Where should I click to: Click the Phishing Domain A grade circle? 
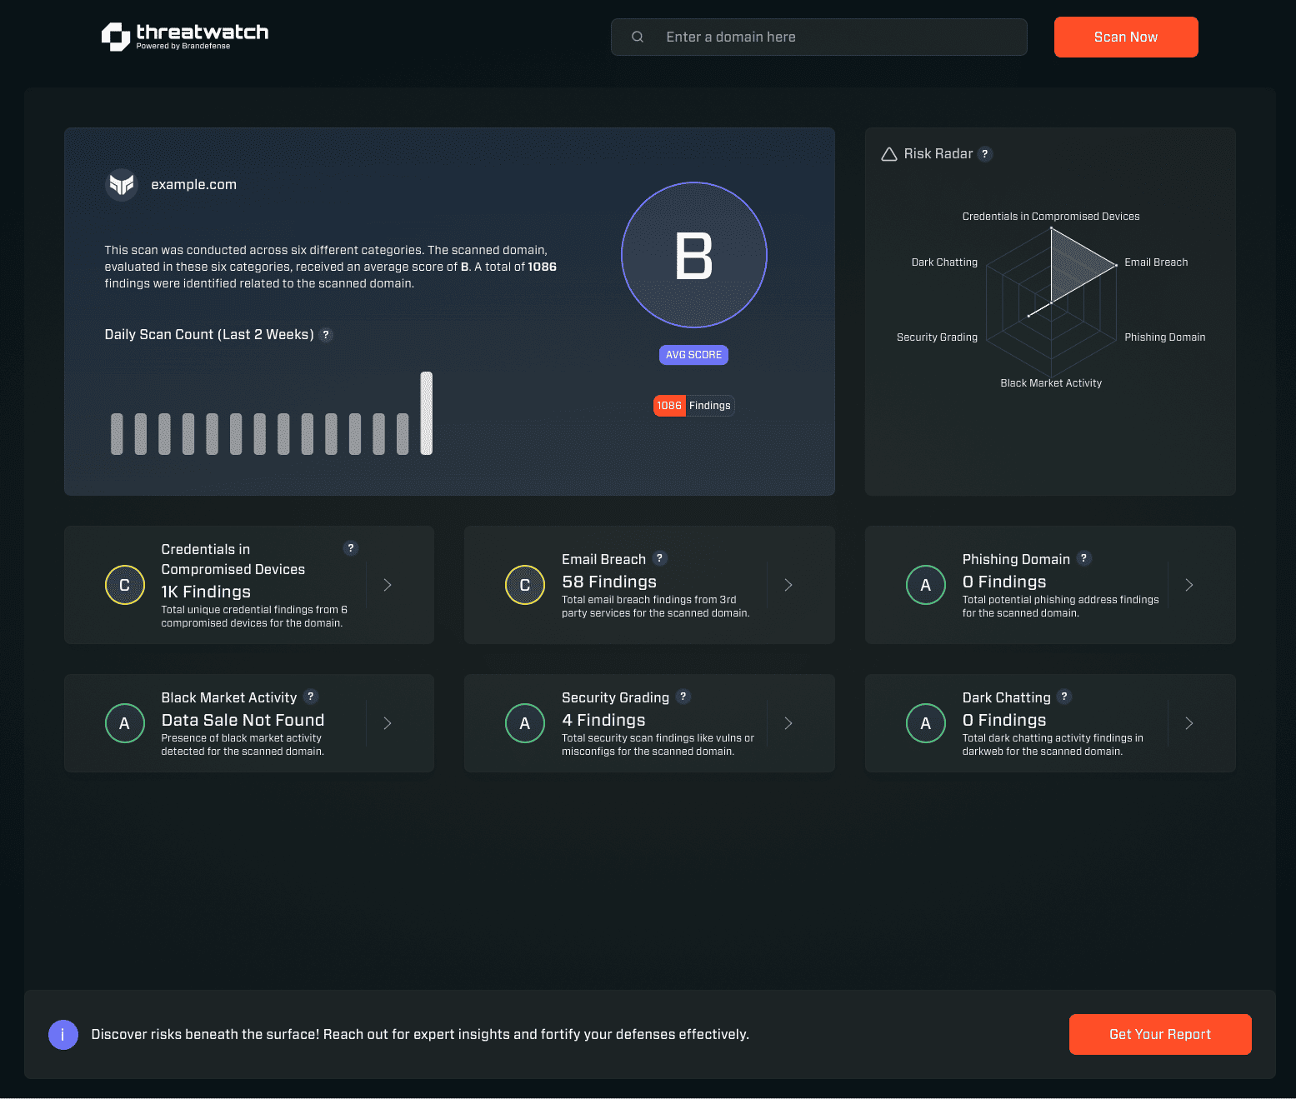(925, 584)
